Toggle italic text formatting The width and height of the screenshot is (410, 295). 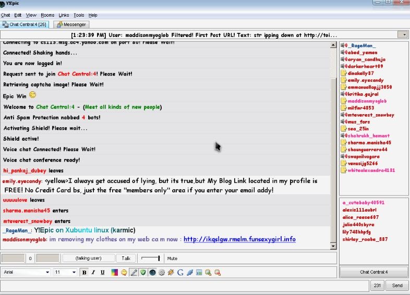93,273
